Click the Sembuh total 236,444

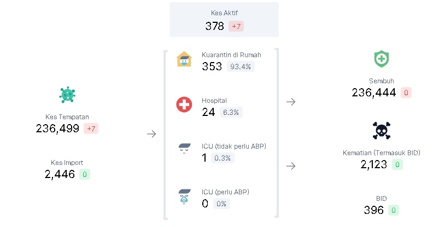374,93
